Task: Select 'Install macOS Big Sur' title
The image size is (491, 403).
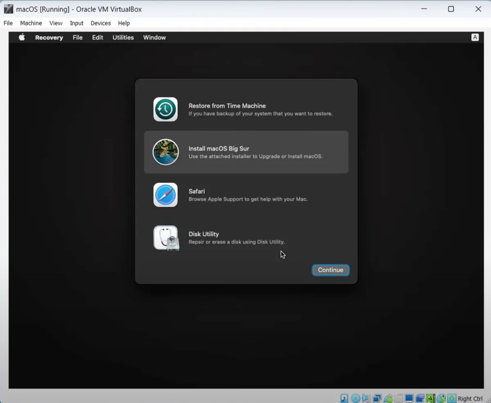Action: click(219, 149)
